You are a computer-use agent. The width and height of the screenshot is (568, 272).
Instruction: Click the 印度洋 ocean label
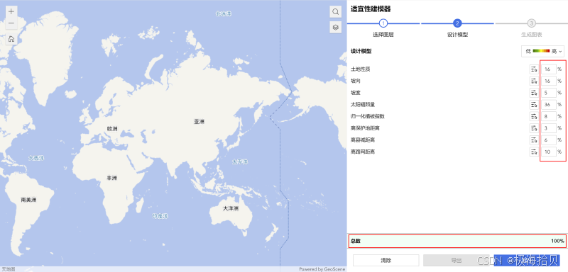160,216
